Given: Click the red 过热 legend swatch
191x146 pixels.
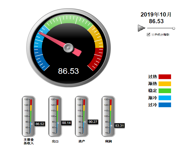Looking at the screenshot, I should (x=165, y=77).
